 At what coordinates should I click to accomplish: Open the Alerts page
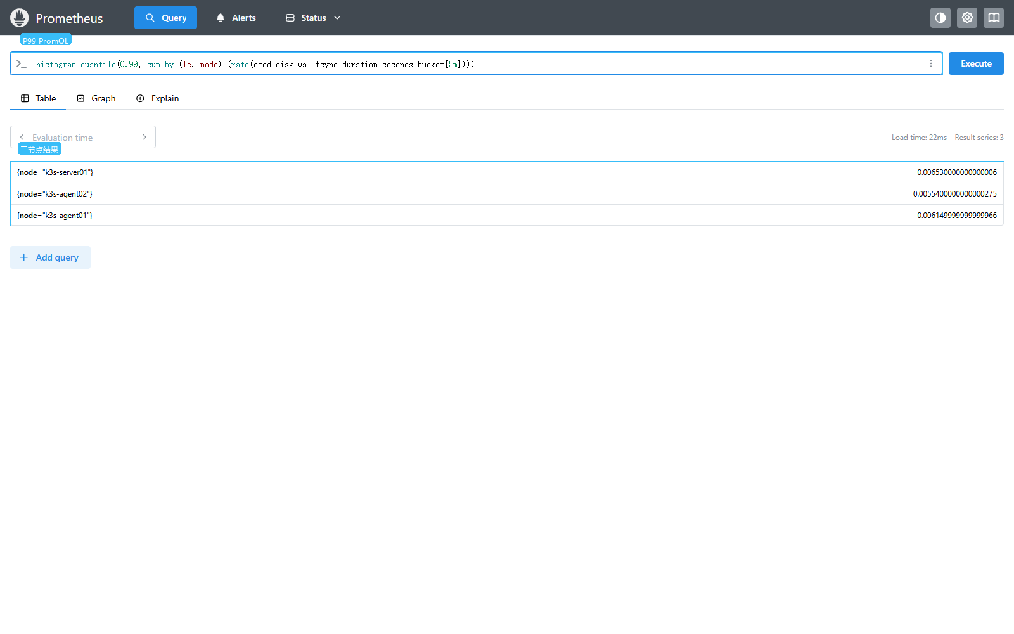click(236, 18)
